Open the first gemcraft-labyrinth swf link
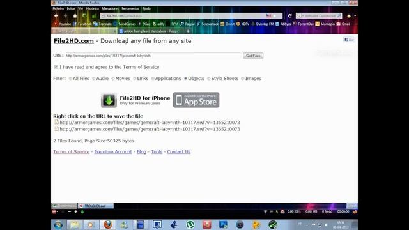This screenshot has width=409, height=230. [150, 122]
